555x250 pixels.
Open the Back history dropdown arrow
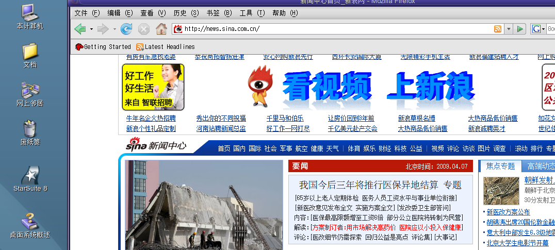point(91,29)
